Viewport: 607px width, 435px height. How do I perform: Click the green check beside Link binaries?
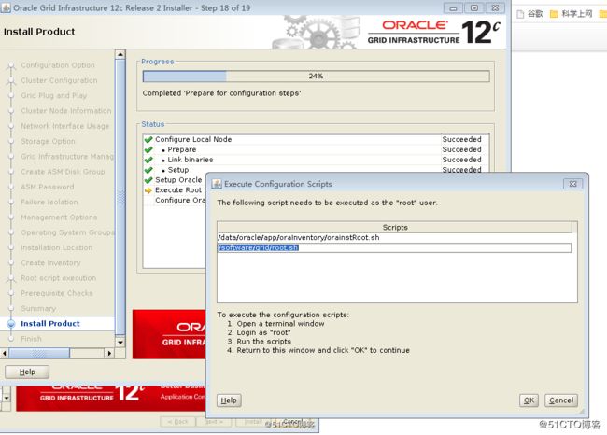pos(148,160)
